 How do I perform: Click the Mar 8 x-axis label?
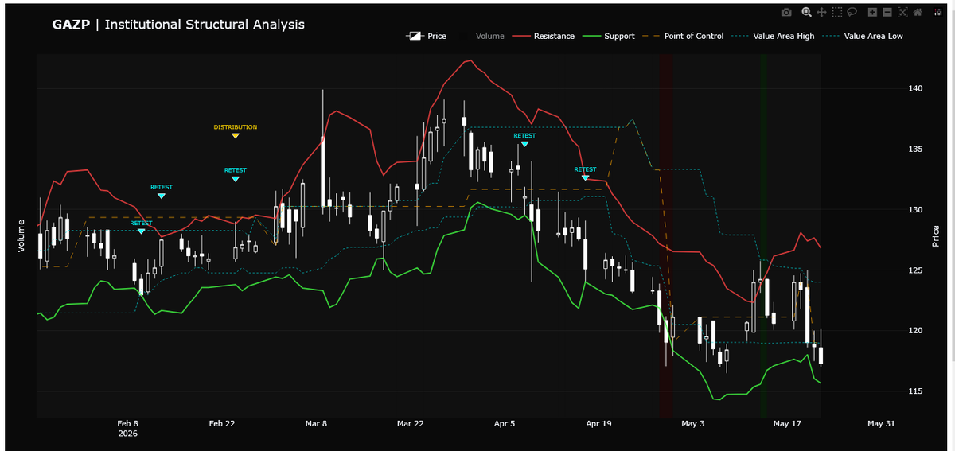tap(316, 424)
